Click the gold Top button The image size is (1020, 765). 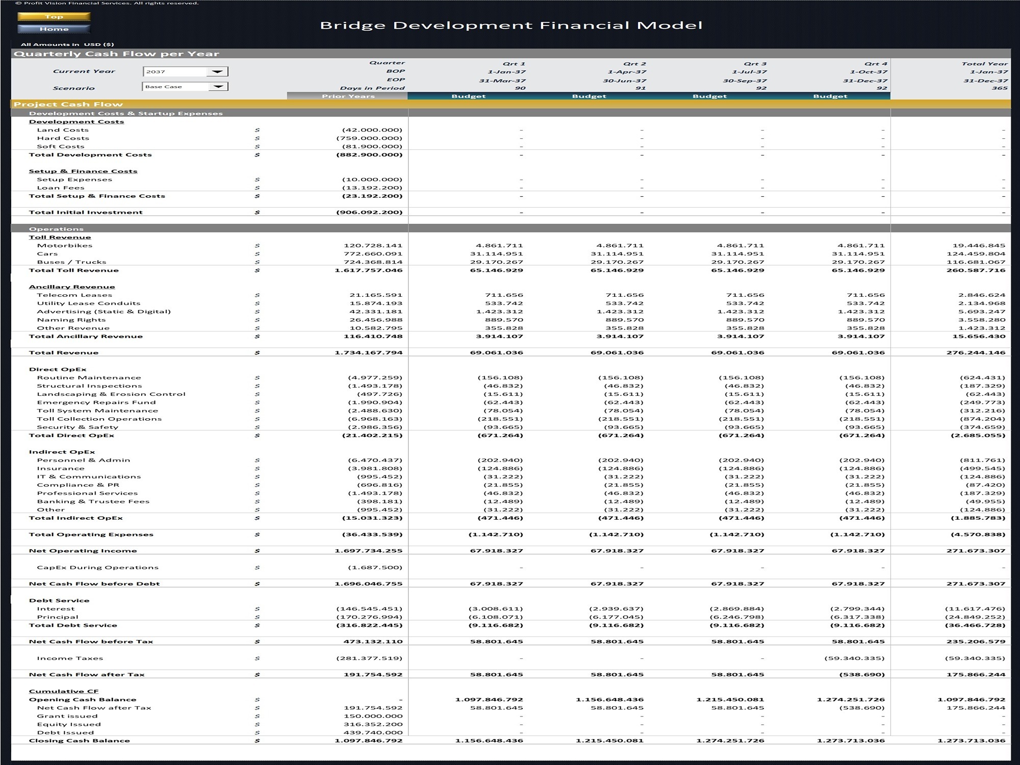click(54, 17)
